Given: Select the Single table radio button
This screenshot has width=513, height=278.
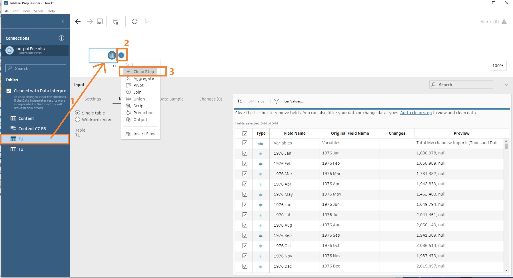Looking at the screenshot, I should (77, 113).
